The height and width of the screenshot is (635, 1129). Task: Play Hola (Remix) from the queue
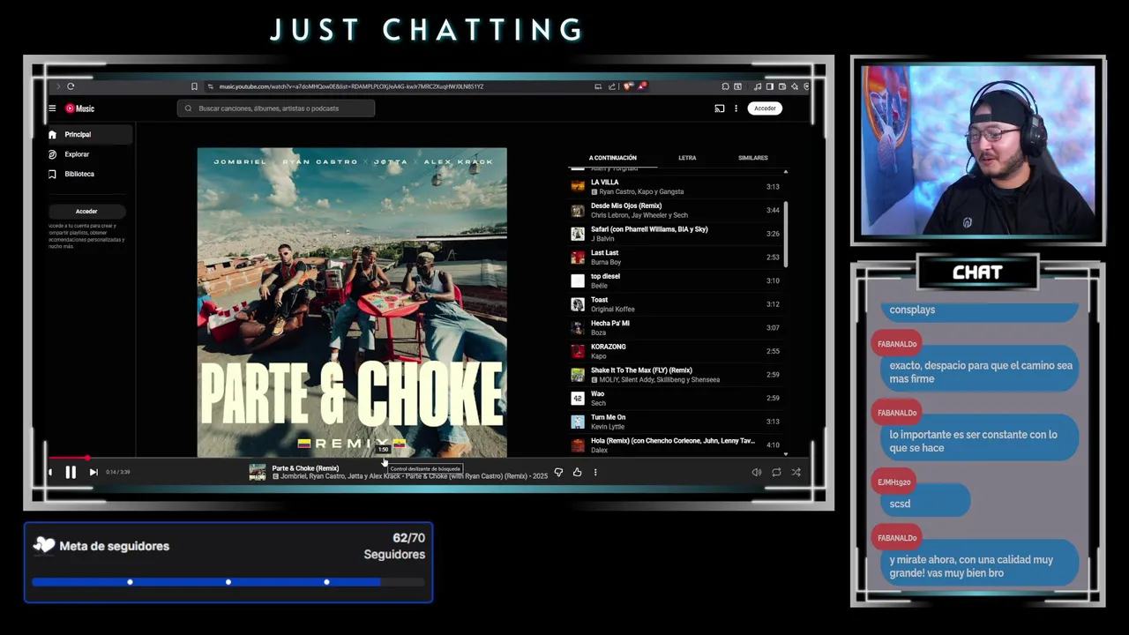pyautogui.click(x=675, y=445)
